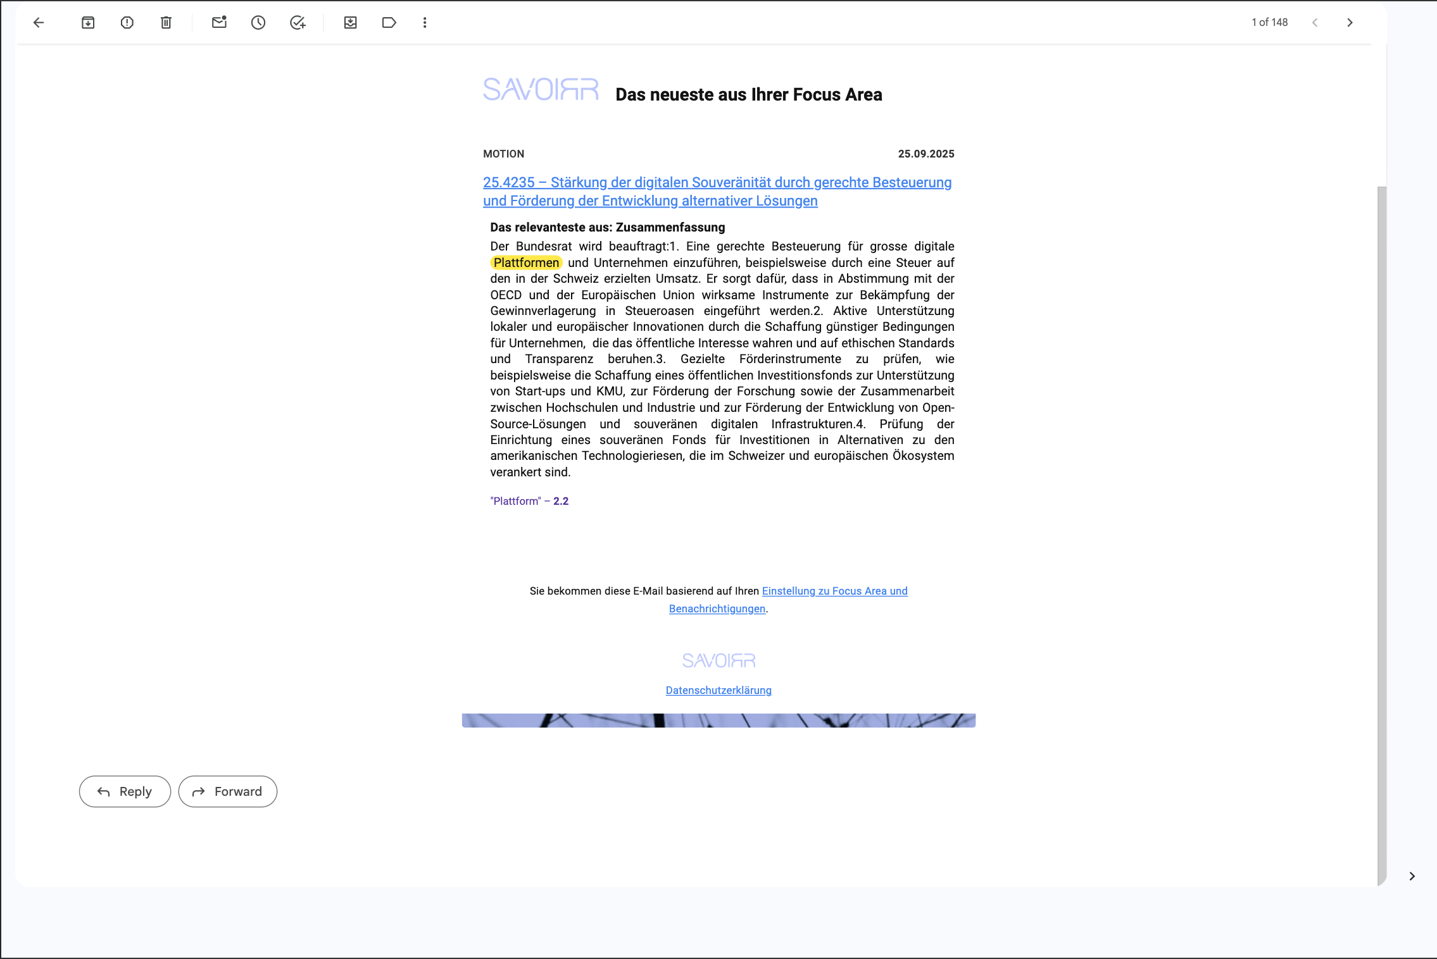Mark the email as unread
This screenshot has height=959, width=1437.
[219, 23]
